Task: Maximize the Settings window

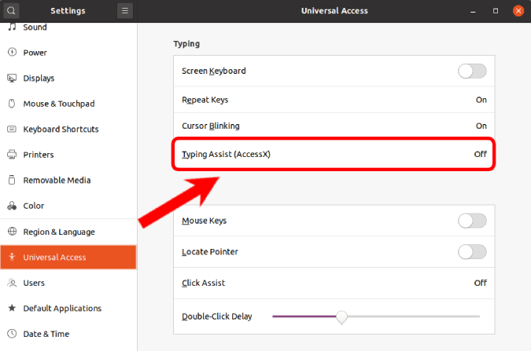Action: point(496,11)
